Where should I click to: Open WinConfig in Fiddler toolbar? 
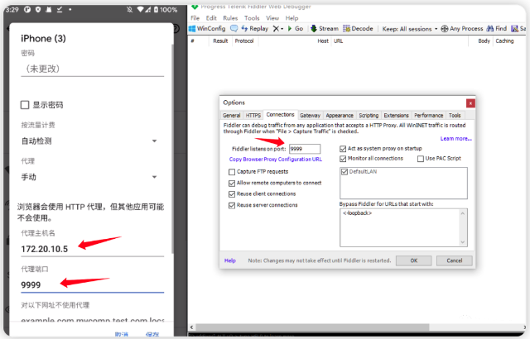pyautogui.click(x=207, y=29)
